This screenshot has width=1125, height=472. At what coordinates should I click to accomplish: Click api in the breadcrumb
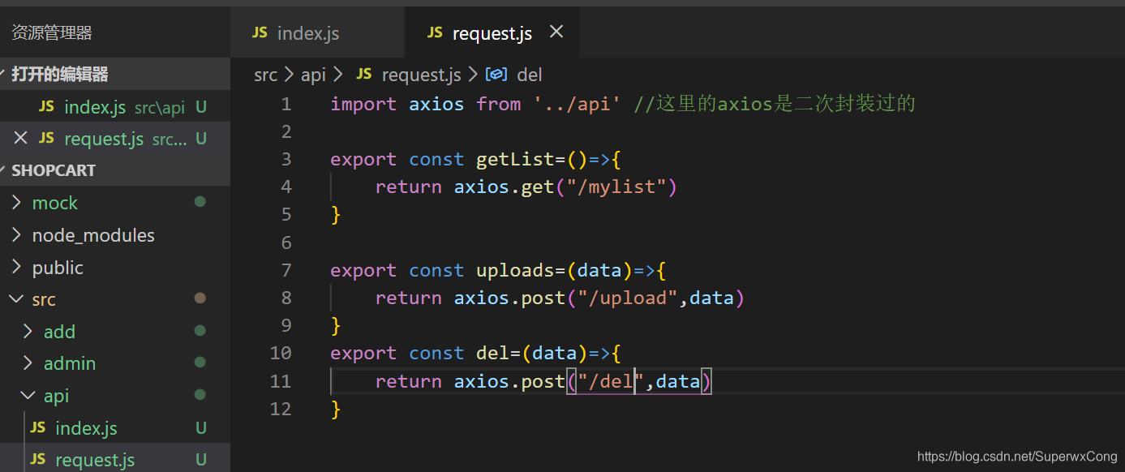(313, 75)
